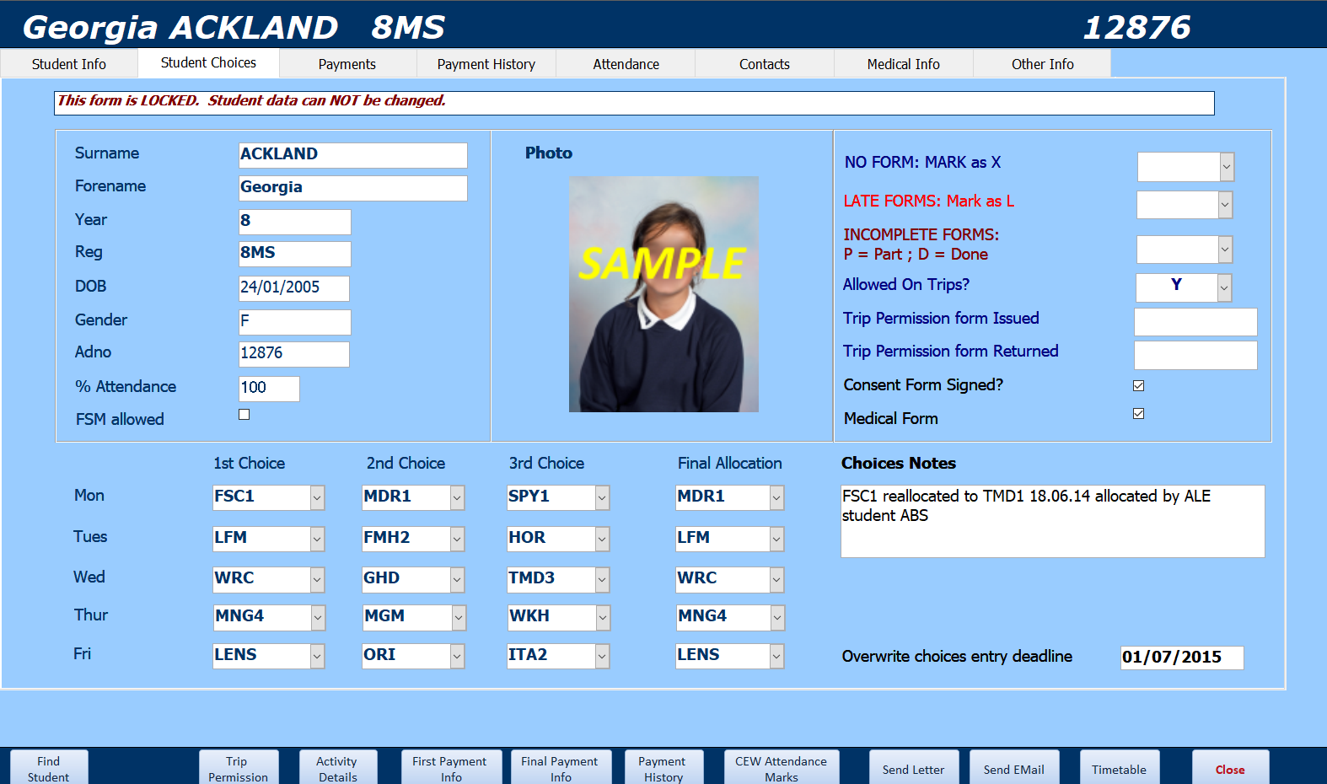Untick the Consent Form Signed checkbox
1327x784 pixels.
[x=1139, y=385]
